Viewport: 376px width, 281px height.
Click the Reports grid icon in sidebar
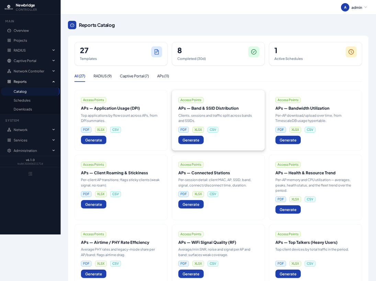[9, 82]
